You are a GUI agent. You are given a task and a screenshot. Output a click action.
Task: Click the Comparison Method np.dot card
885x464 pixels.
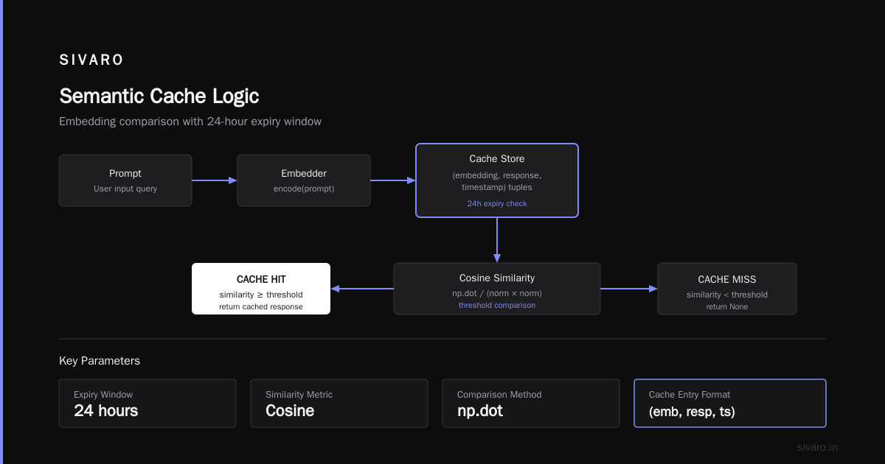[x=531, y=403]
